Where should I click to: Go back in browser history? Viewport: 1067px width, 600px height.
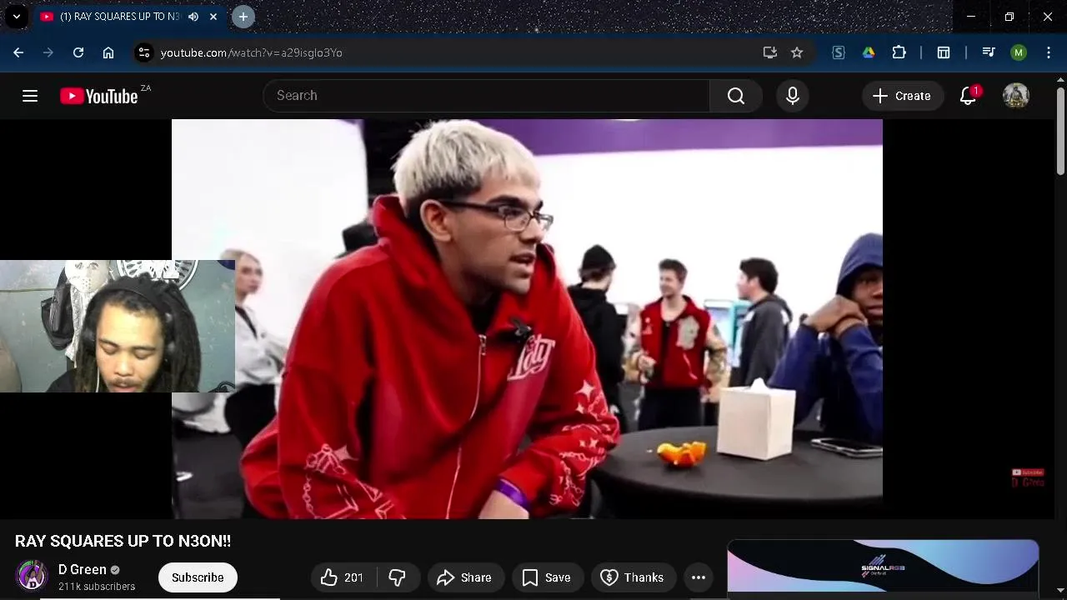[18, 52]
